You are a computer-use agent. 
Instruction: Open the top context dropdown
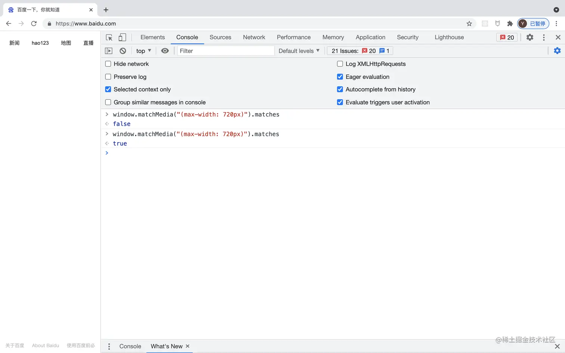[x=143, y=51]
